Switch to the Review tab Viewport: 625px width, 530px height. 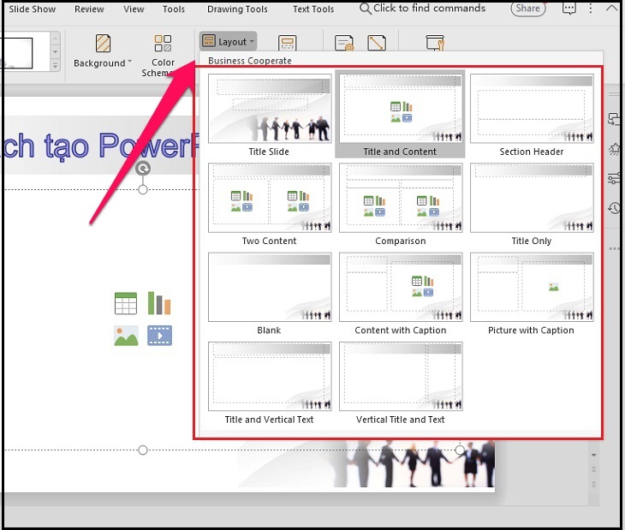[x=89, y=9]
